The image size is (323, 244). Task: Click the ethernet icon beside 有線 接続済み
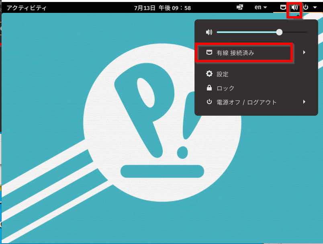tap(209, 52)
